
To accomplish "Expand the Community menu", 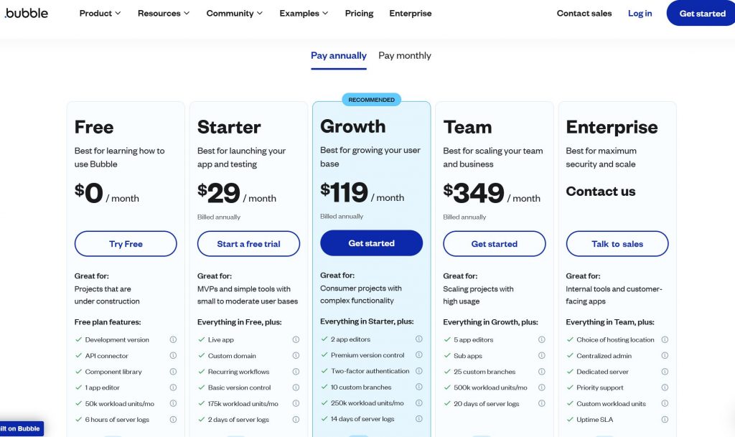I will tap(235, 13).
